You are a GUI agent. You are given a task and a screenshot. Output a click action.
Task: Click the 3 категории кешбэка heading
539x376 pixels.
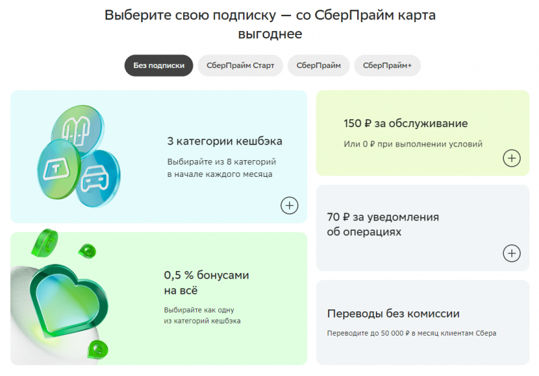pos(224,141)
